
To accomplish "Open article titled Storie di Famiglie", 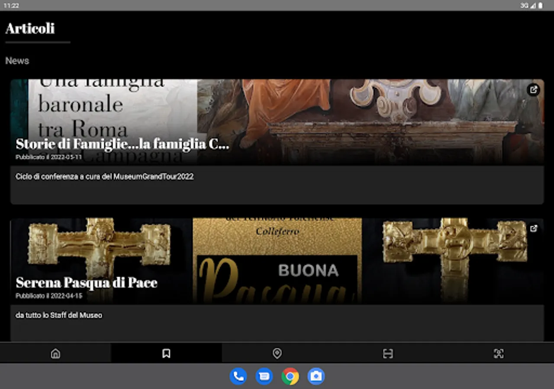I will coord(122,144).
